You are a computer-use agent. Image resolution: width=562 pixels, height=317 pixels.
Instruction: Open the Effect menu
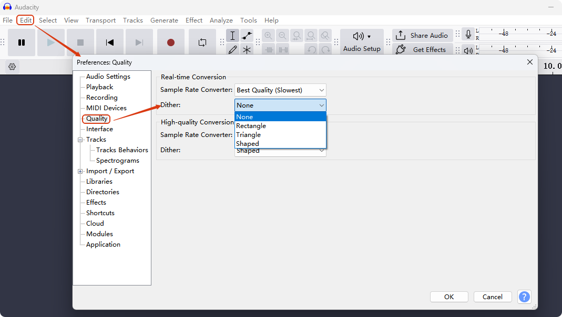pos(193,20)
